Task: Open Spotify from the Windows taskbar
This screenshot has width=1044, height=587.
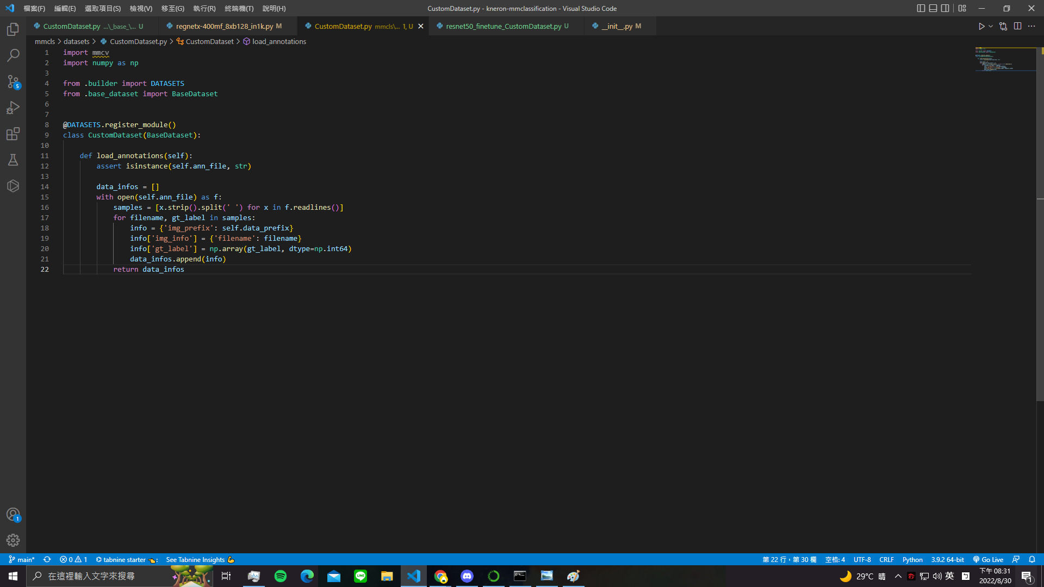Action: pyautogui.click(x=281, y=576)
